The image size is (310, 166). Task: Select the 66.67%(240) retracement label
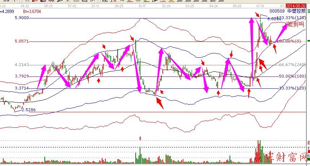291,65
